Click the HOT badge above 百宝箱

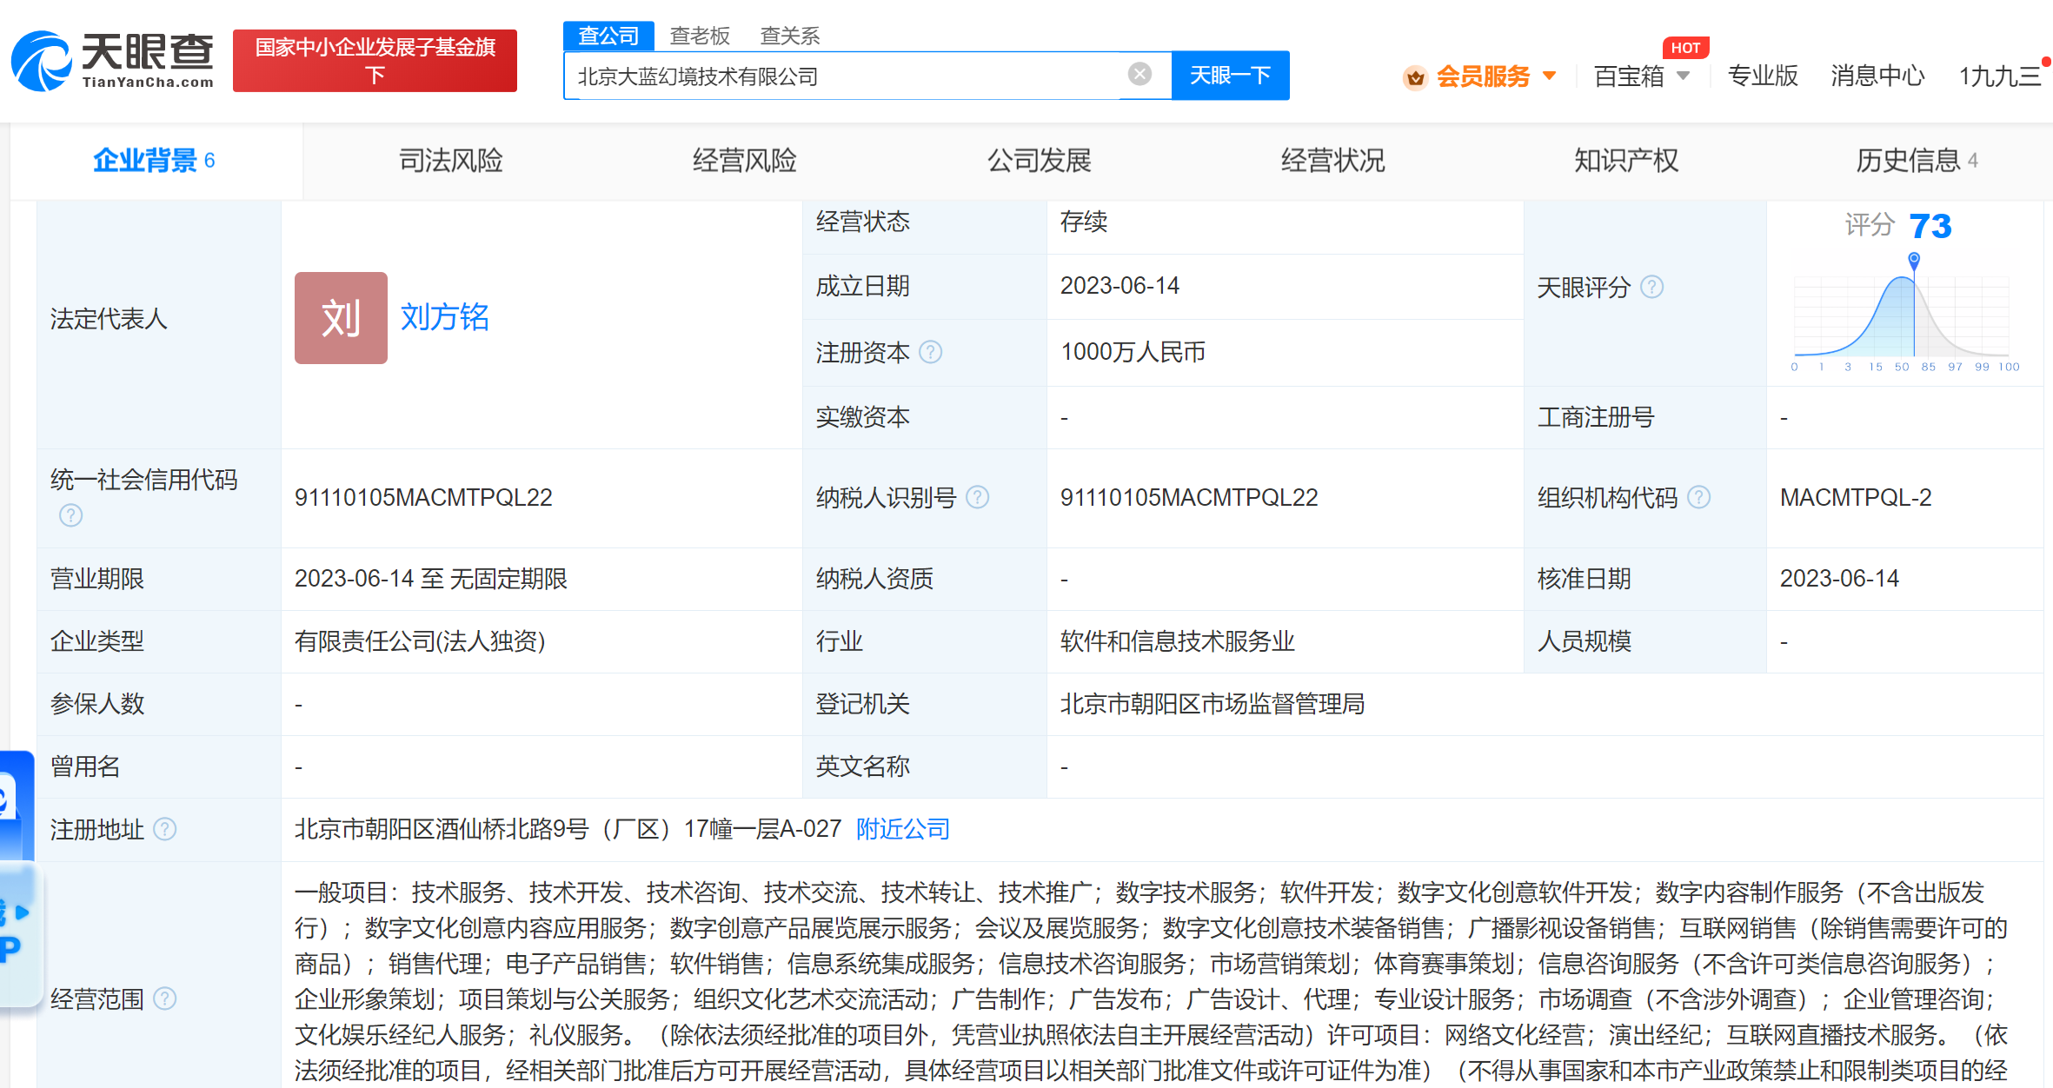click(1685, 48)
